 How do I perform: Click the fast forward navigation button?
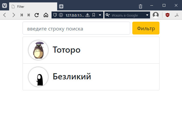click(29, 15)
